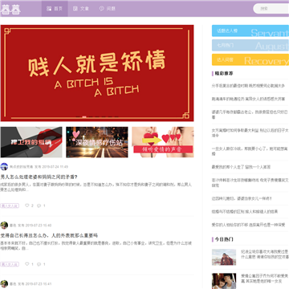Open the blue Servant banner button
Viewport: 289px width, 289px height.
250,31
